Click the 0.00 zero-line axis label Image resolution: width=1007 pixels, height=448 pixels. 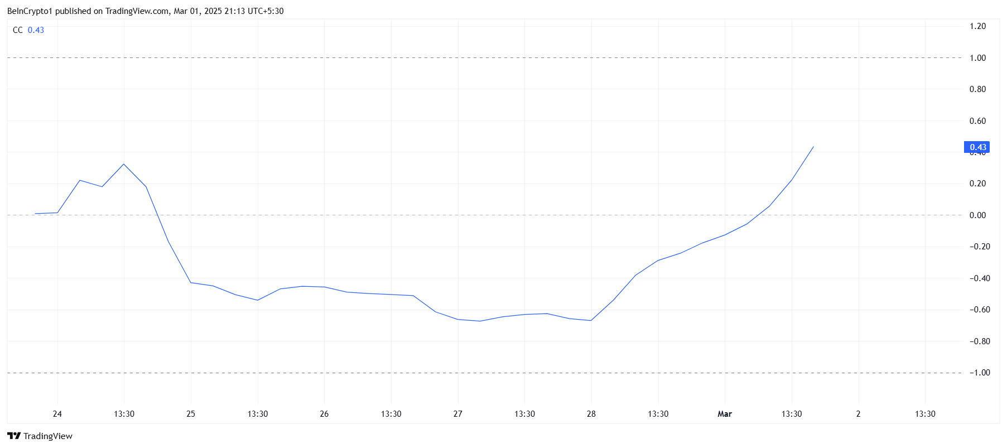[x=977, y=215]
